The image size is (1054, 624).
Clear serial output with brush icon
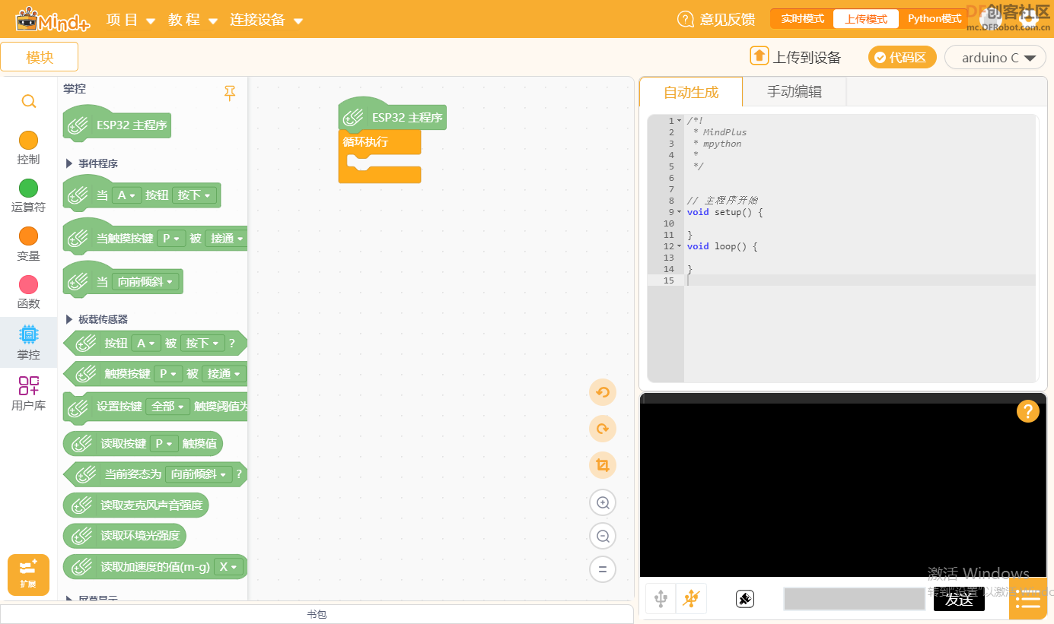click(745, 599)
